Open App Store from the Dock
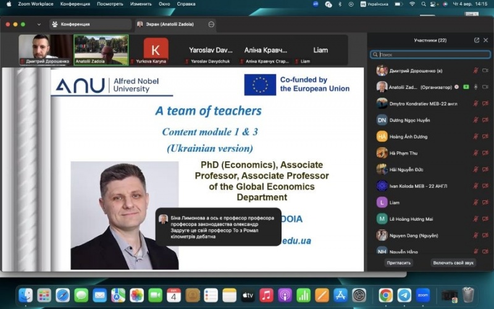Viewport: 494px width, 309px height. (341, 295)
